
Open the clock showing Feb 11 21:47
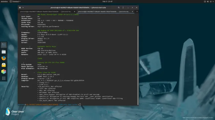click(107, 2)
